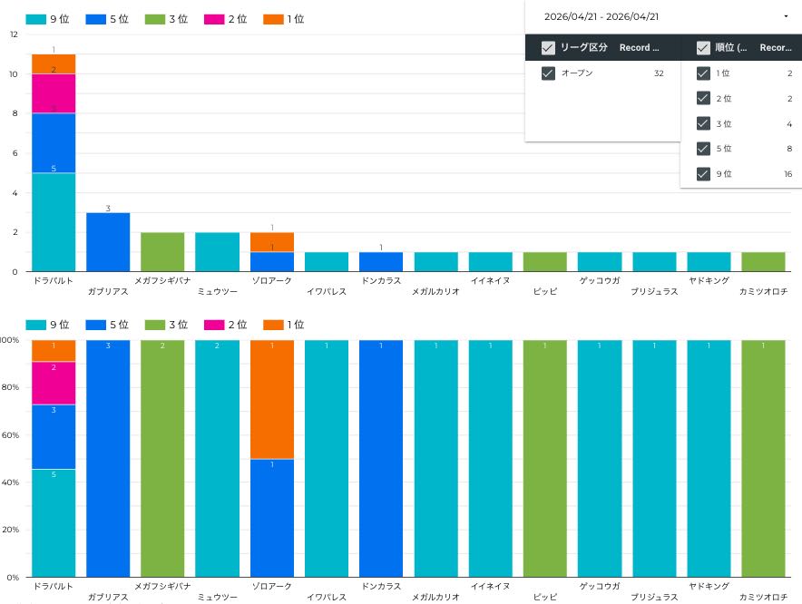Viewport: 802px width, 604px height.
Task: Uncheck the オープン league checkbox
Action: 548,73
